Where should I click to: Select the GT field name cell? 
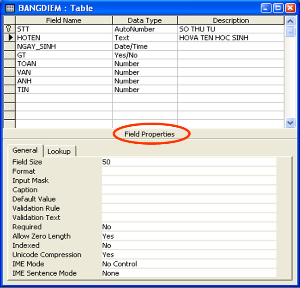click(x=64, y=55)
